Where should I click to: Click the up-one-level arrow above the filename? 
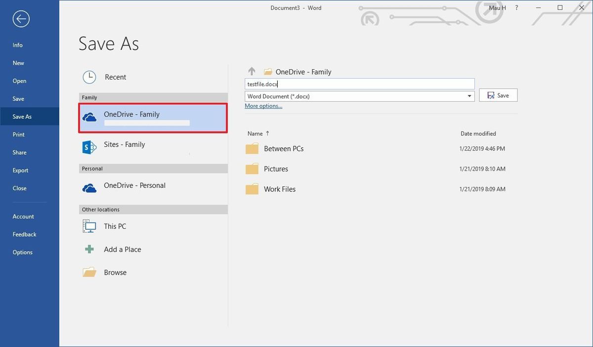click(252, 71)
